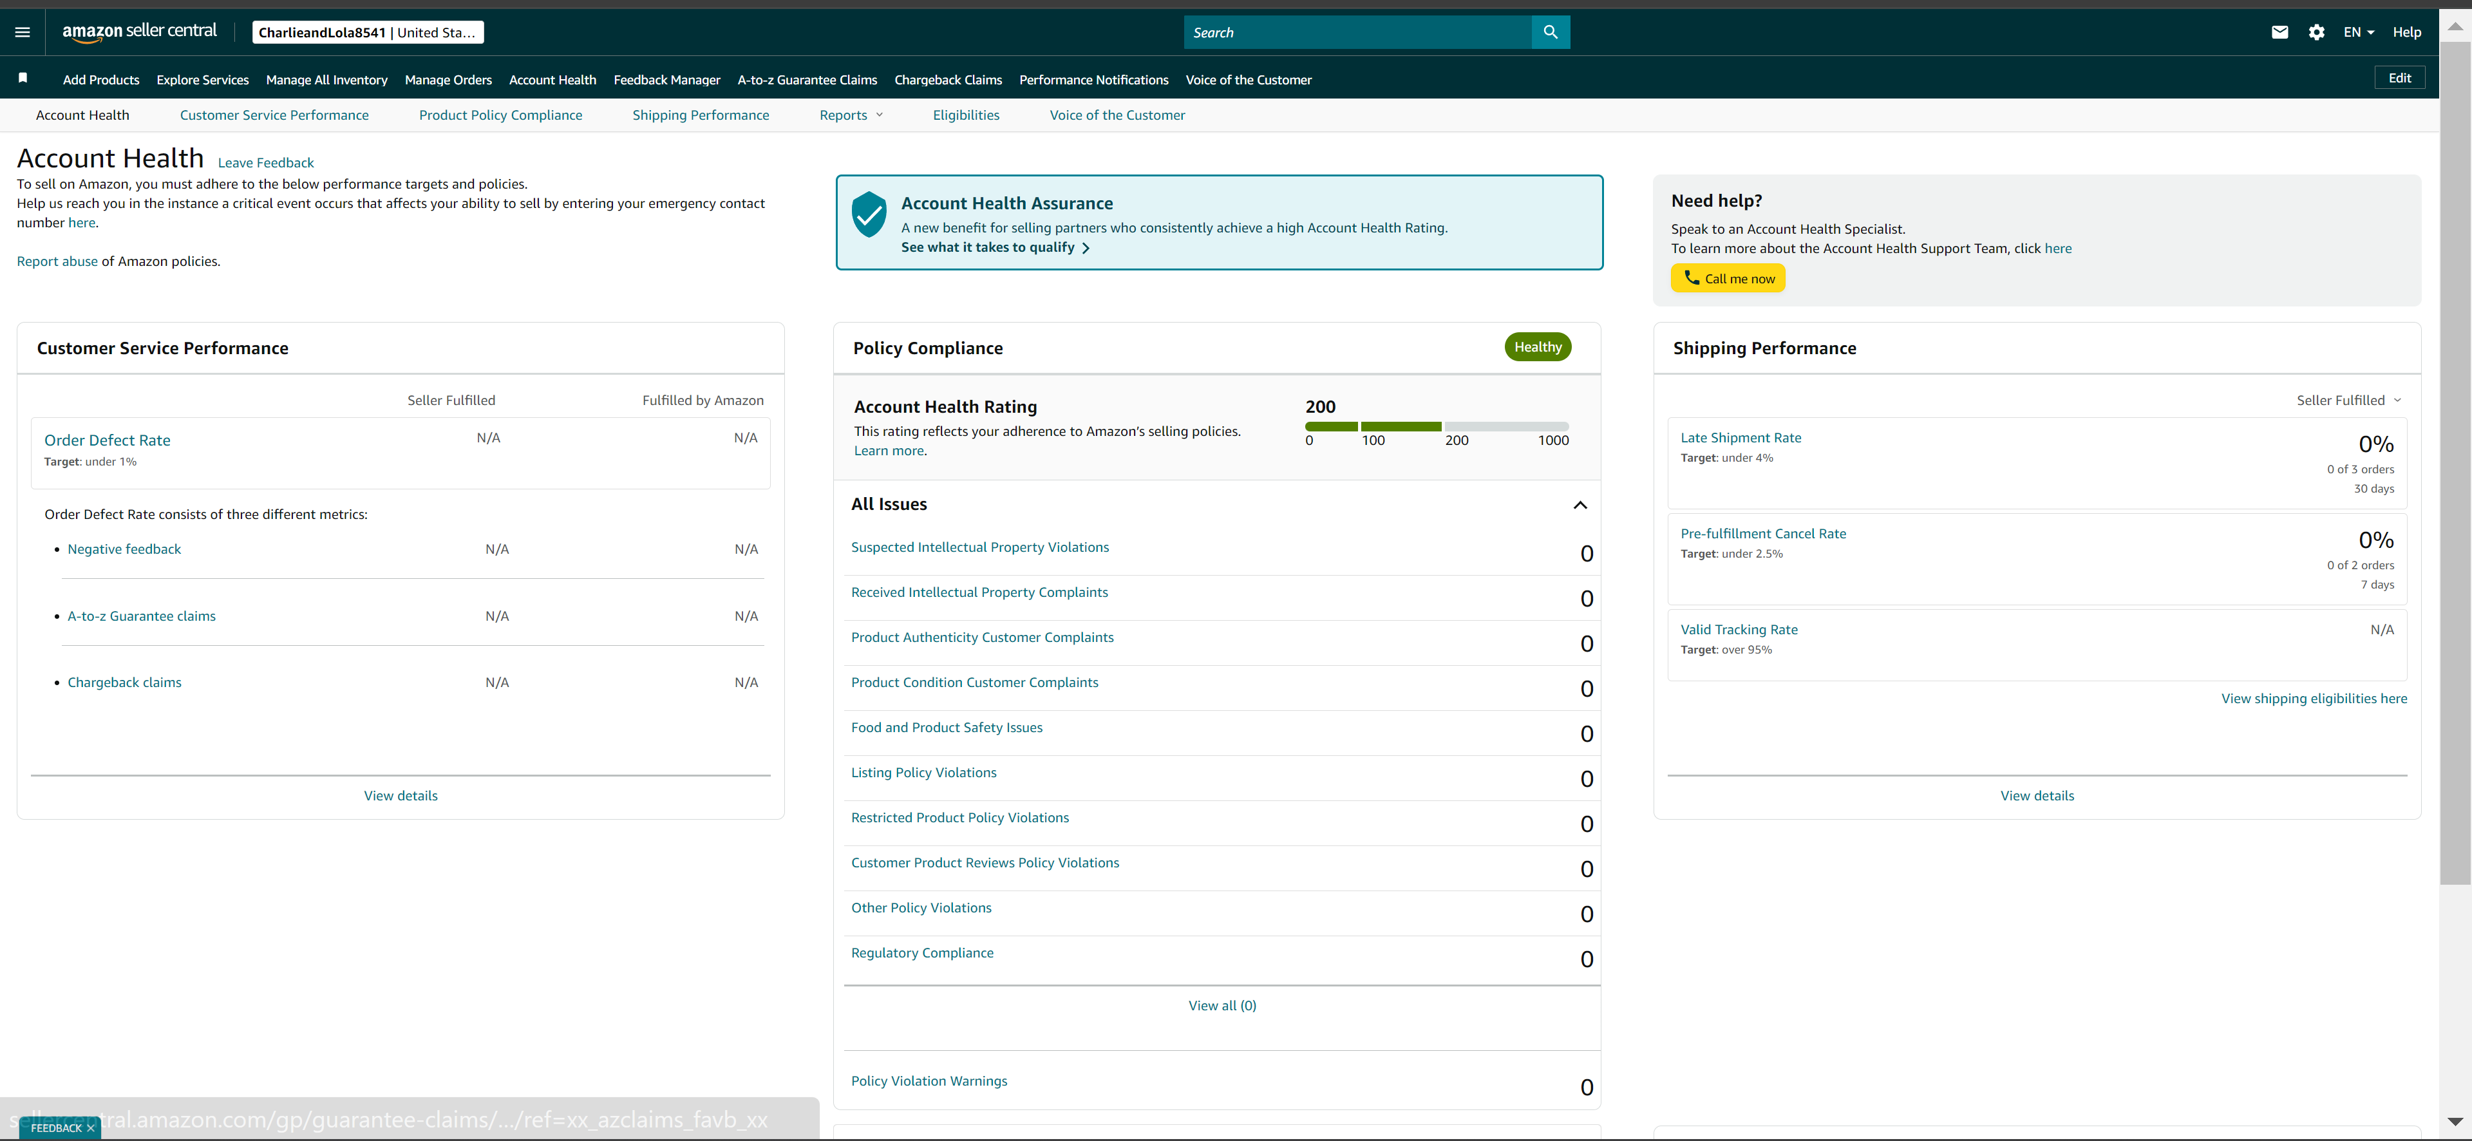Screen dimensions: 2472x1141
Task: Click the Leave Feedback link
Action: tap(266, 163)
